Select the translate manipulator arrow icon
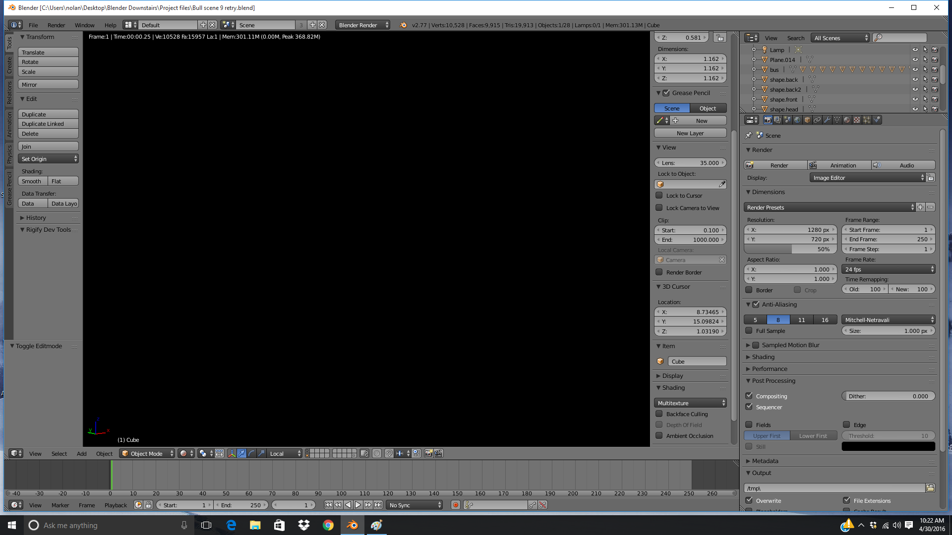This screenshot has width=952, height=535. 241,453
